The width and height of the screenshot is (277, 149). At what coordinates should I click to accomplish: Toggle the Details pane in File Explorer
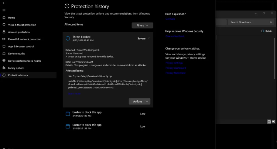pos(267,31)
